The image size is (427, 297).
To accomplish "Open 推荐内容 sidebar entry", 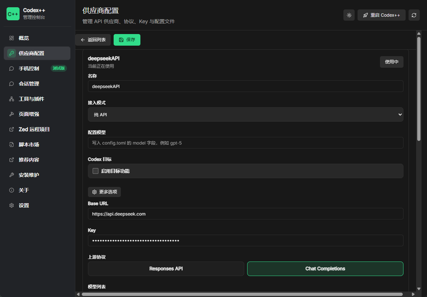I will coord(37,160).
